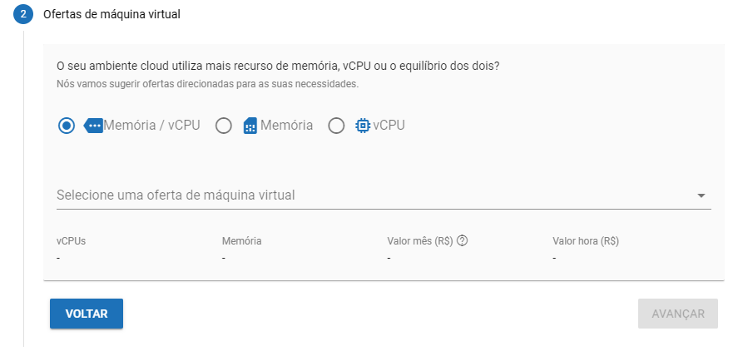Click the 'vCPU' radio label text
This screenshot has height=351, width=733.
pos(389,126)
